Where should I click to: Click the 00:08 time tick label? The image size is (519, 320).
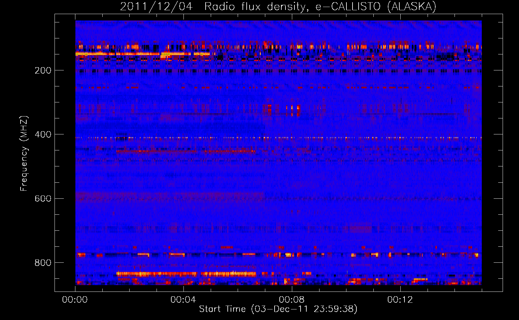point(292,300)
